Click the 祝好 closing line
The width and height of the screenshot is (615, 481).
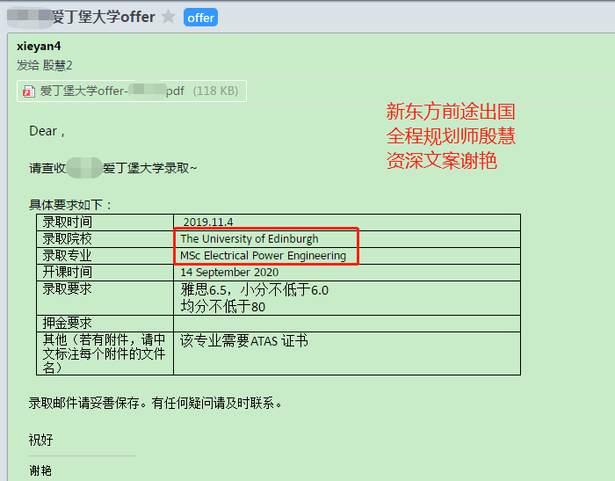(40, 440)
